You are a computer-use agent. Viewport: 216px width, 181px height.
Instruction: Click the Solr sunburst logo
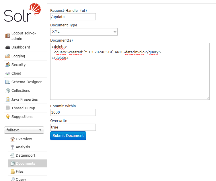pyautogui.click(x=35, y=9)
